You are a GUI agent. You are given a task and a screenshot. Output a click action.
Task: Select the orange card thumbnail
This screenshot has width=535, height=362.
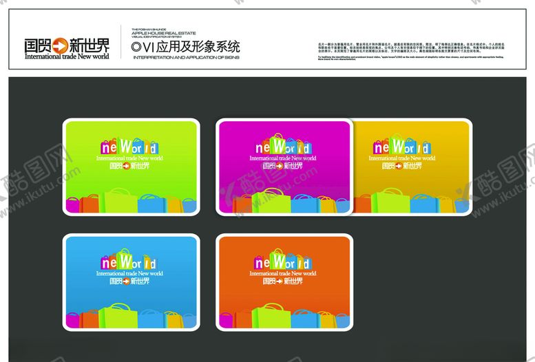tap(284, 282)
